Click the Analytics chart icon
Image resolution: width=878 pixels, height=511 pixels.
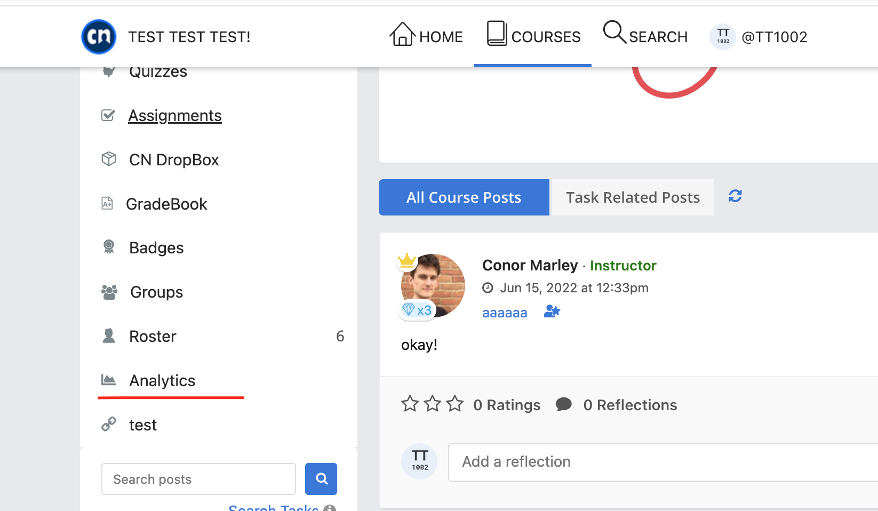(109, 380)
